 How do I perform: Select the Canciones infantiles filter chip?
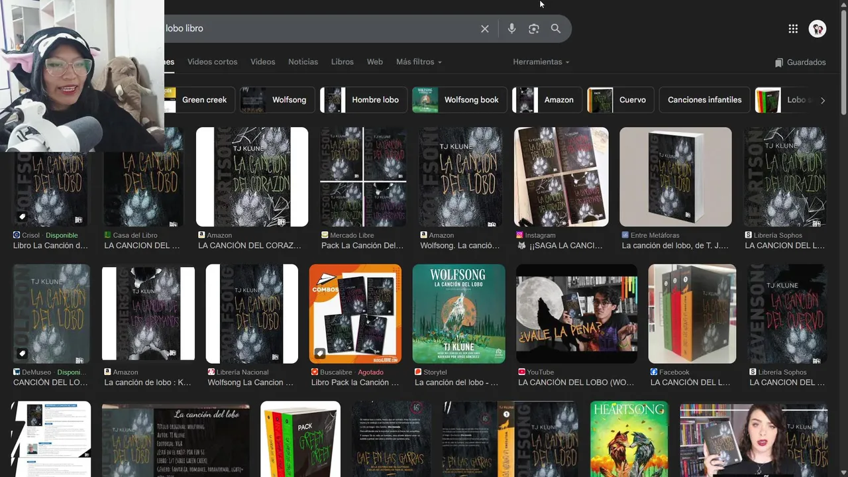704,100
